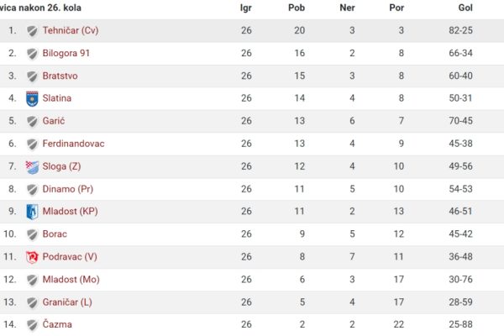Screen dimensions: 504x336
Task: Select the Ferdinandovac team name
Action: pyautogui.click(x=73, y=144)
